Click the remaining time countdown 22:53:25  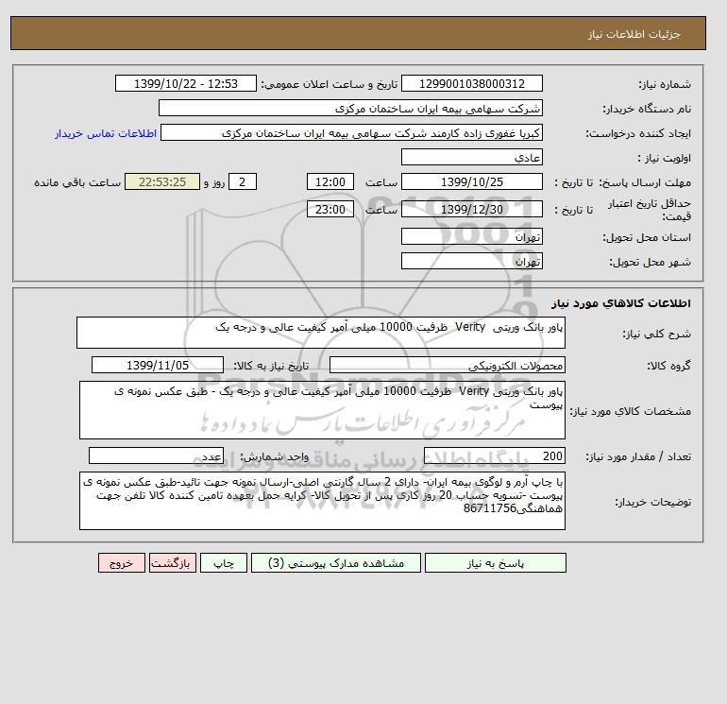coord(162,182)
